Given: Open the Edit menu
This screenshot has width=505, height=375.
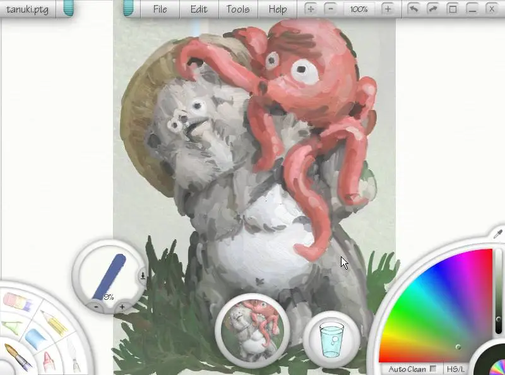Looking at the screenshot, I should [199, 9].
